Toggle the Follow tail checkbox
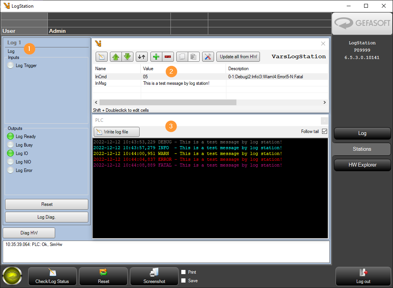The image size is (393, 288). tap(324, 131)
